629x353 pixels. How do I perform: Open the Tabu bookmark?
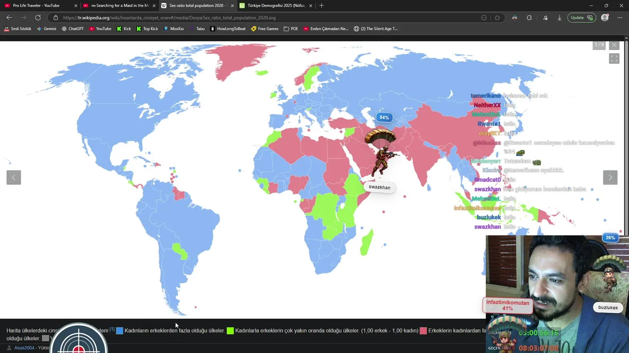tap(197, 28)
